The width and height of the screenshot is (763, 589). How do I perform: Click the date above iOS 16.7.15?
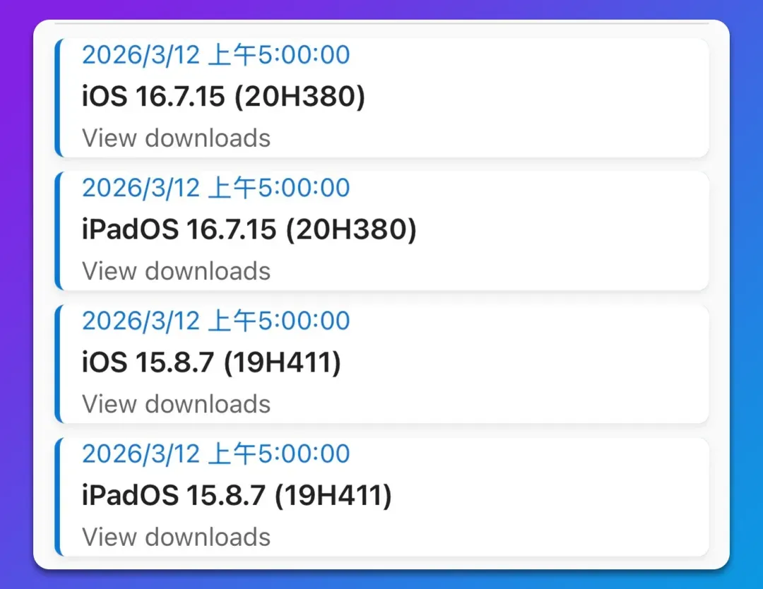point(216,54)
